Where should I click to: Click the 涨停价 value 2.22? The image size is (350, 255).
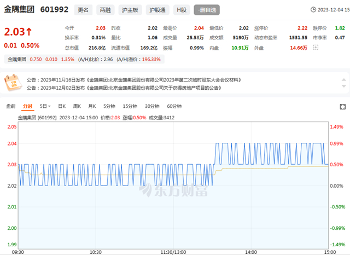coord(302,28)
